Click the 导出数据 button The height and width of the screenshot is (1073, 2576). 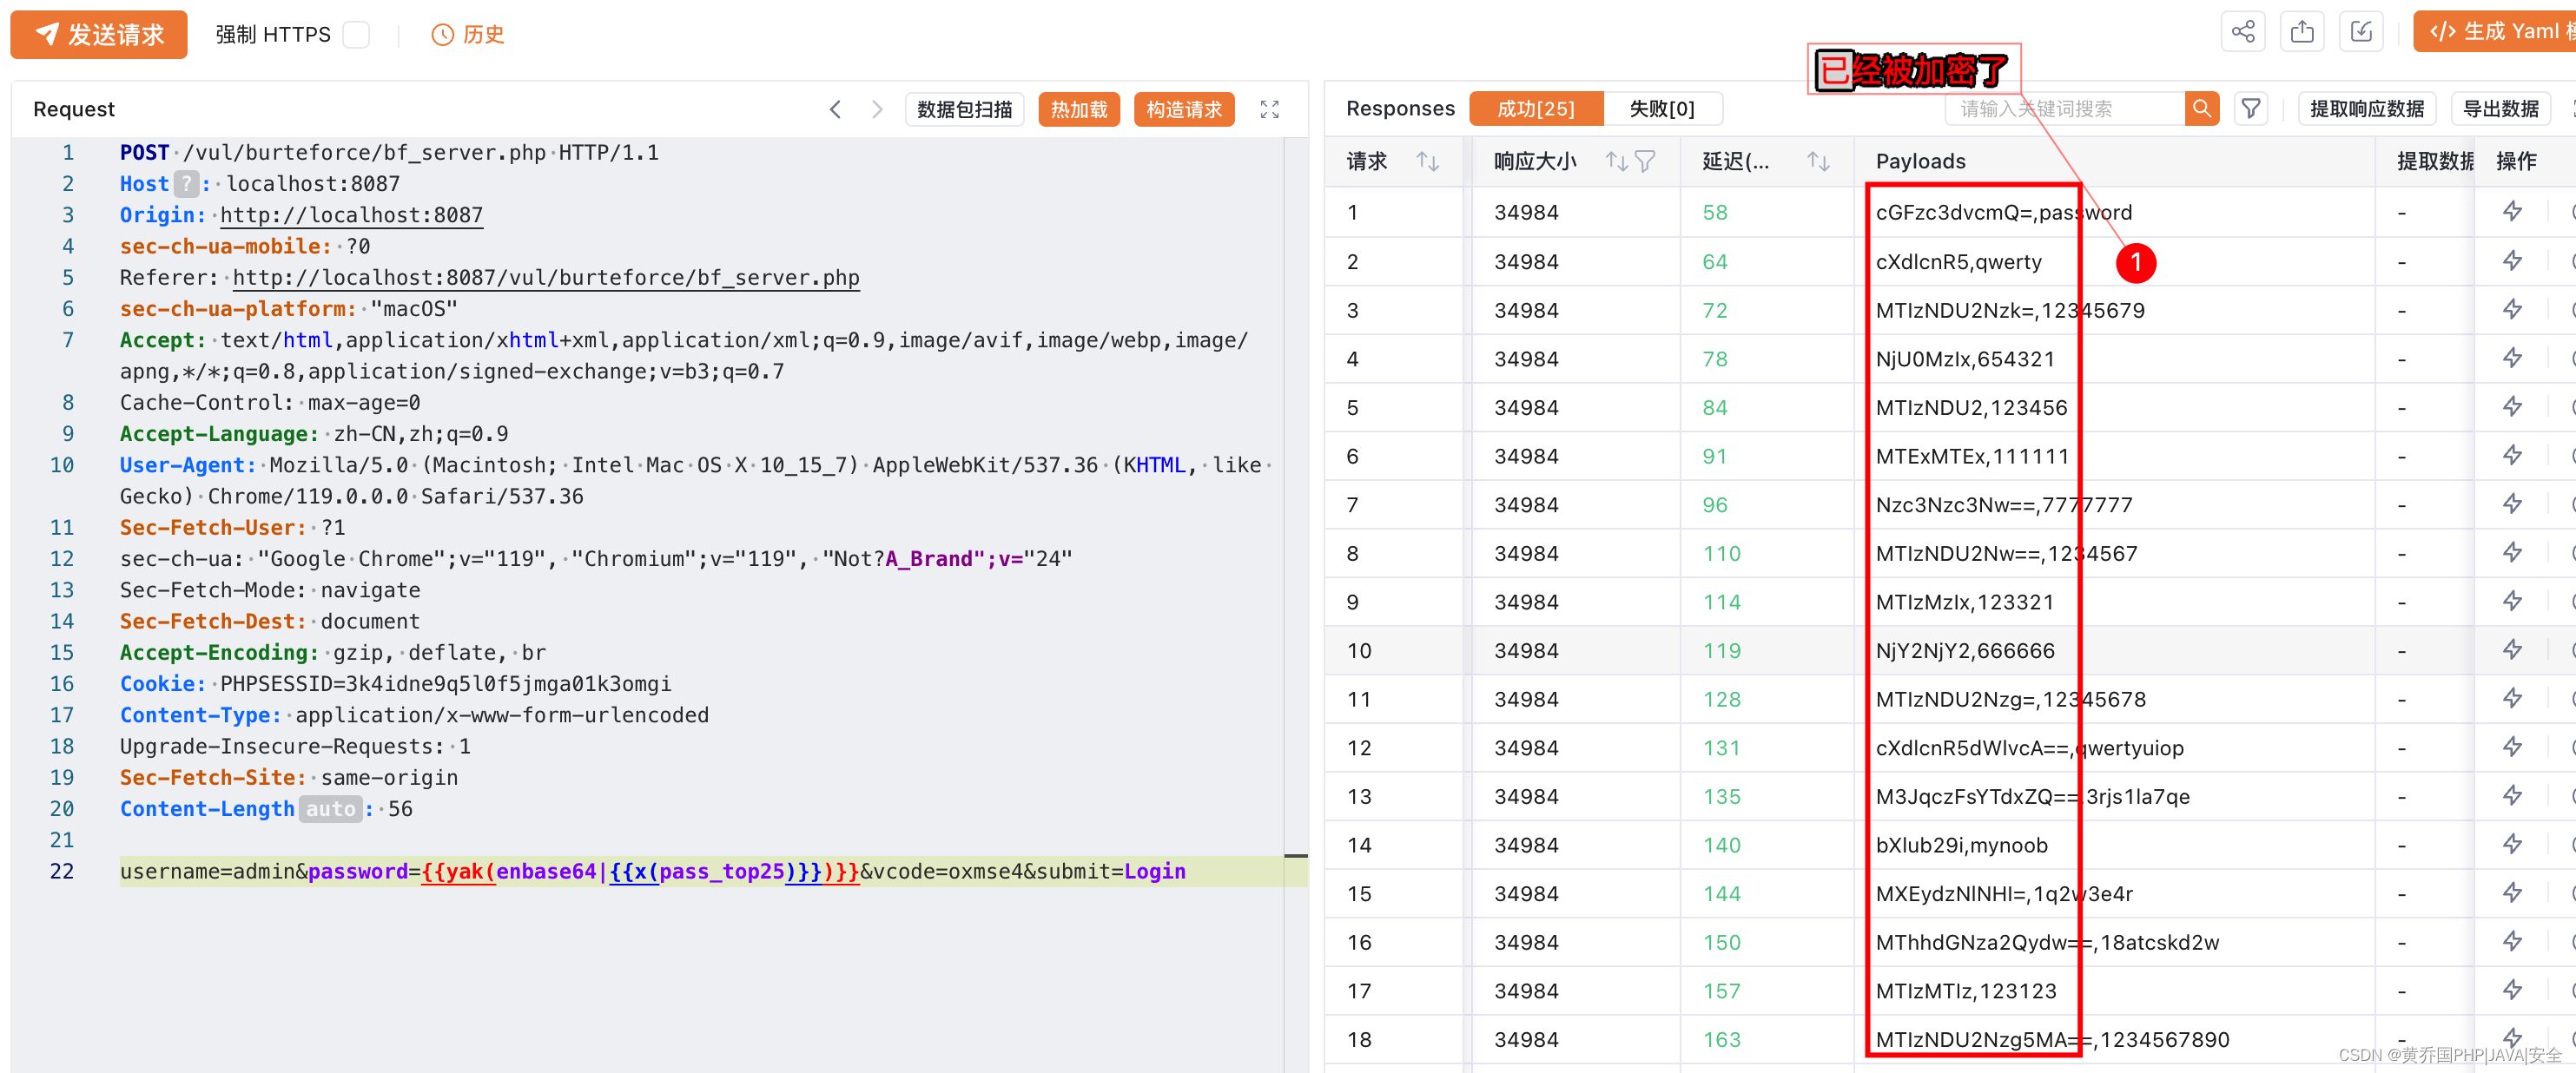click(x=2500, y=108)
